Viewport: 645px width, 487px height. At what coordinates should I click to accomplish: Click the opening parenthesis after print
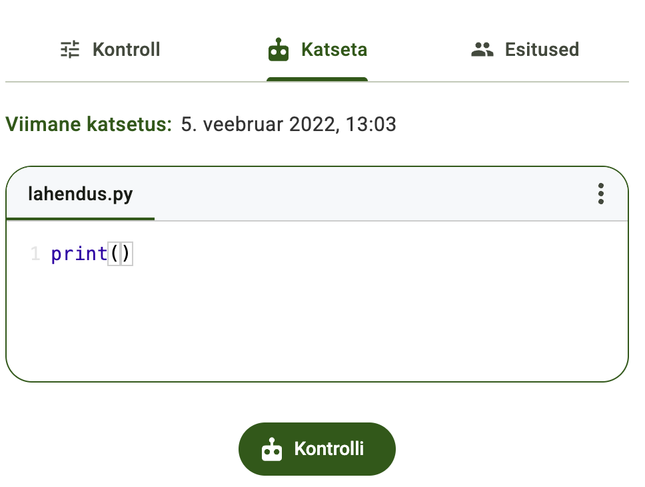tap(114, 253)
